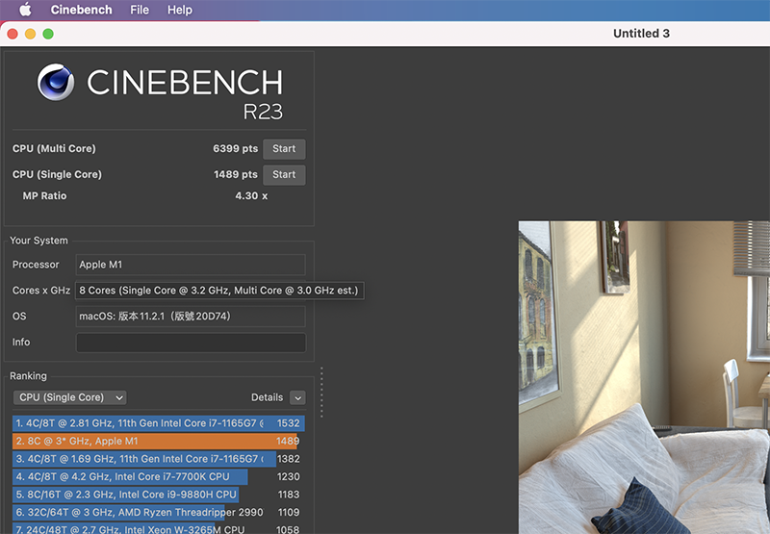The image size is (770, 534).
Task: Click the OS field showing macOS 11.2.1
Action: [191, 317]
